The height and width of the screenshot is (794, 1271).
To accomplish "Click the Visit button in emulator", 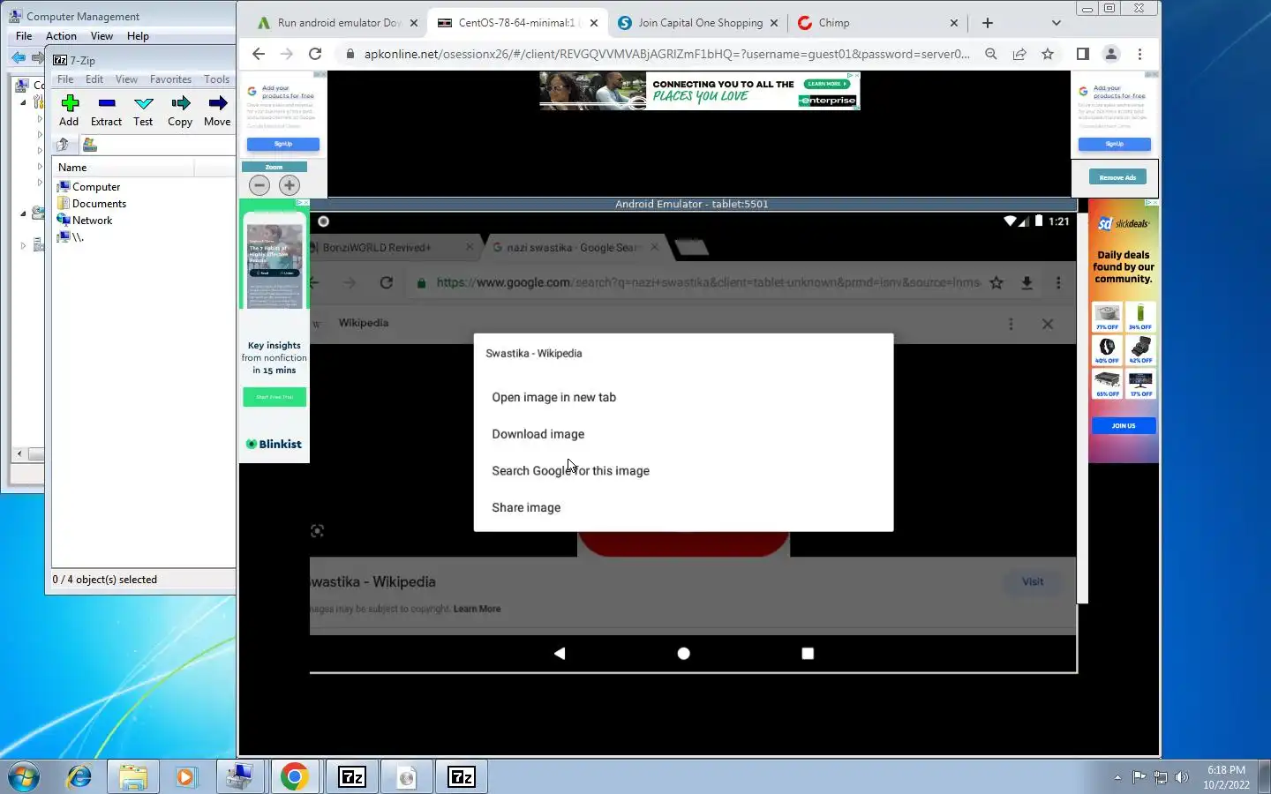I will [x=1033, y=581].
